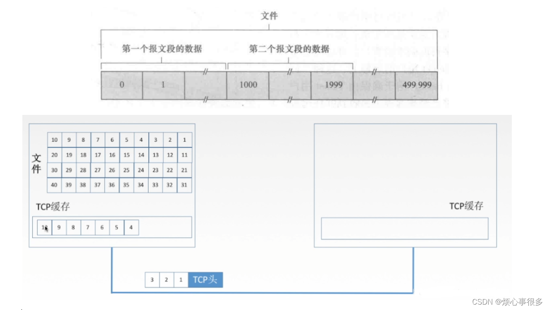This screenshot has width=549, height=310.
Task: Click cell 4 in the sender TCP buffer
Action: pyautogui.click(x=131, y=227)
